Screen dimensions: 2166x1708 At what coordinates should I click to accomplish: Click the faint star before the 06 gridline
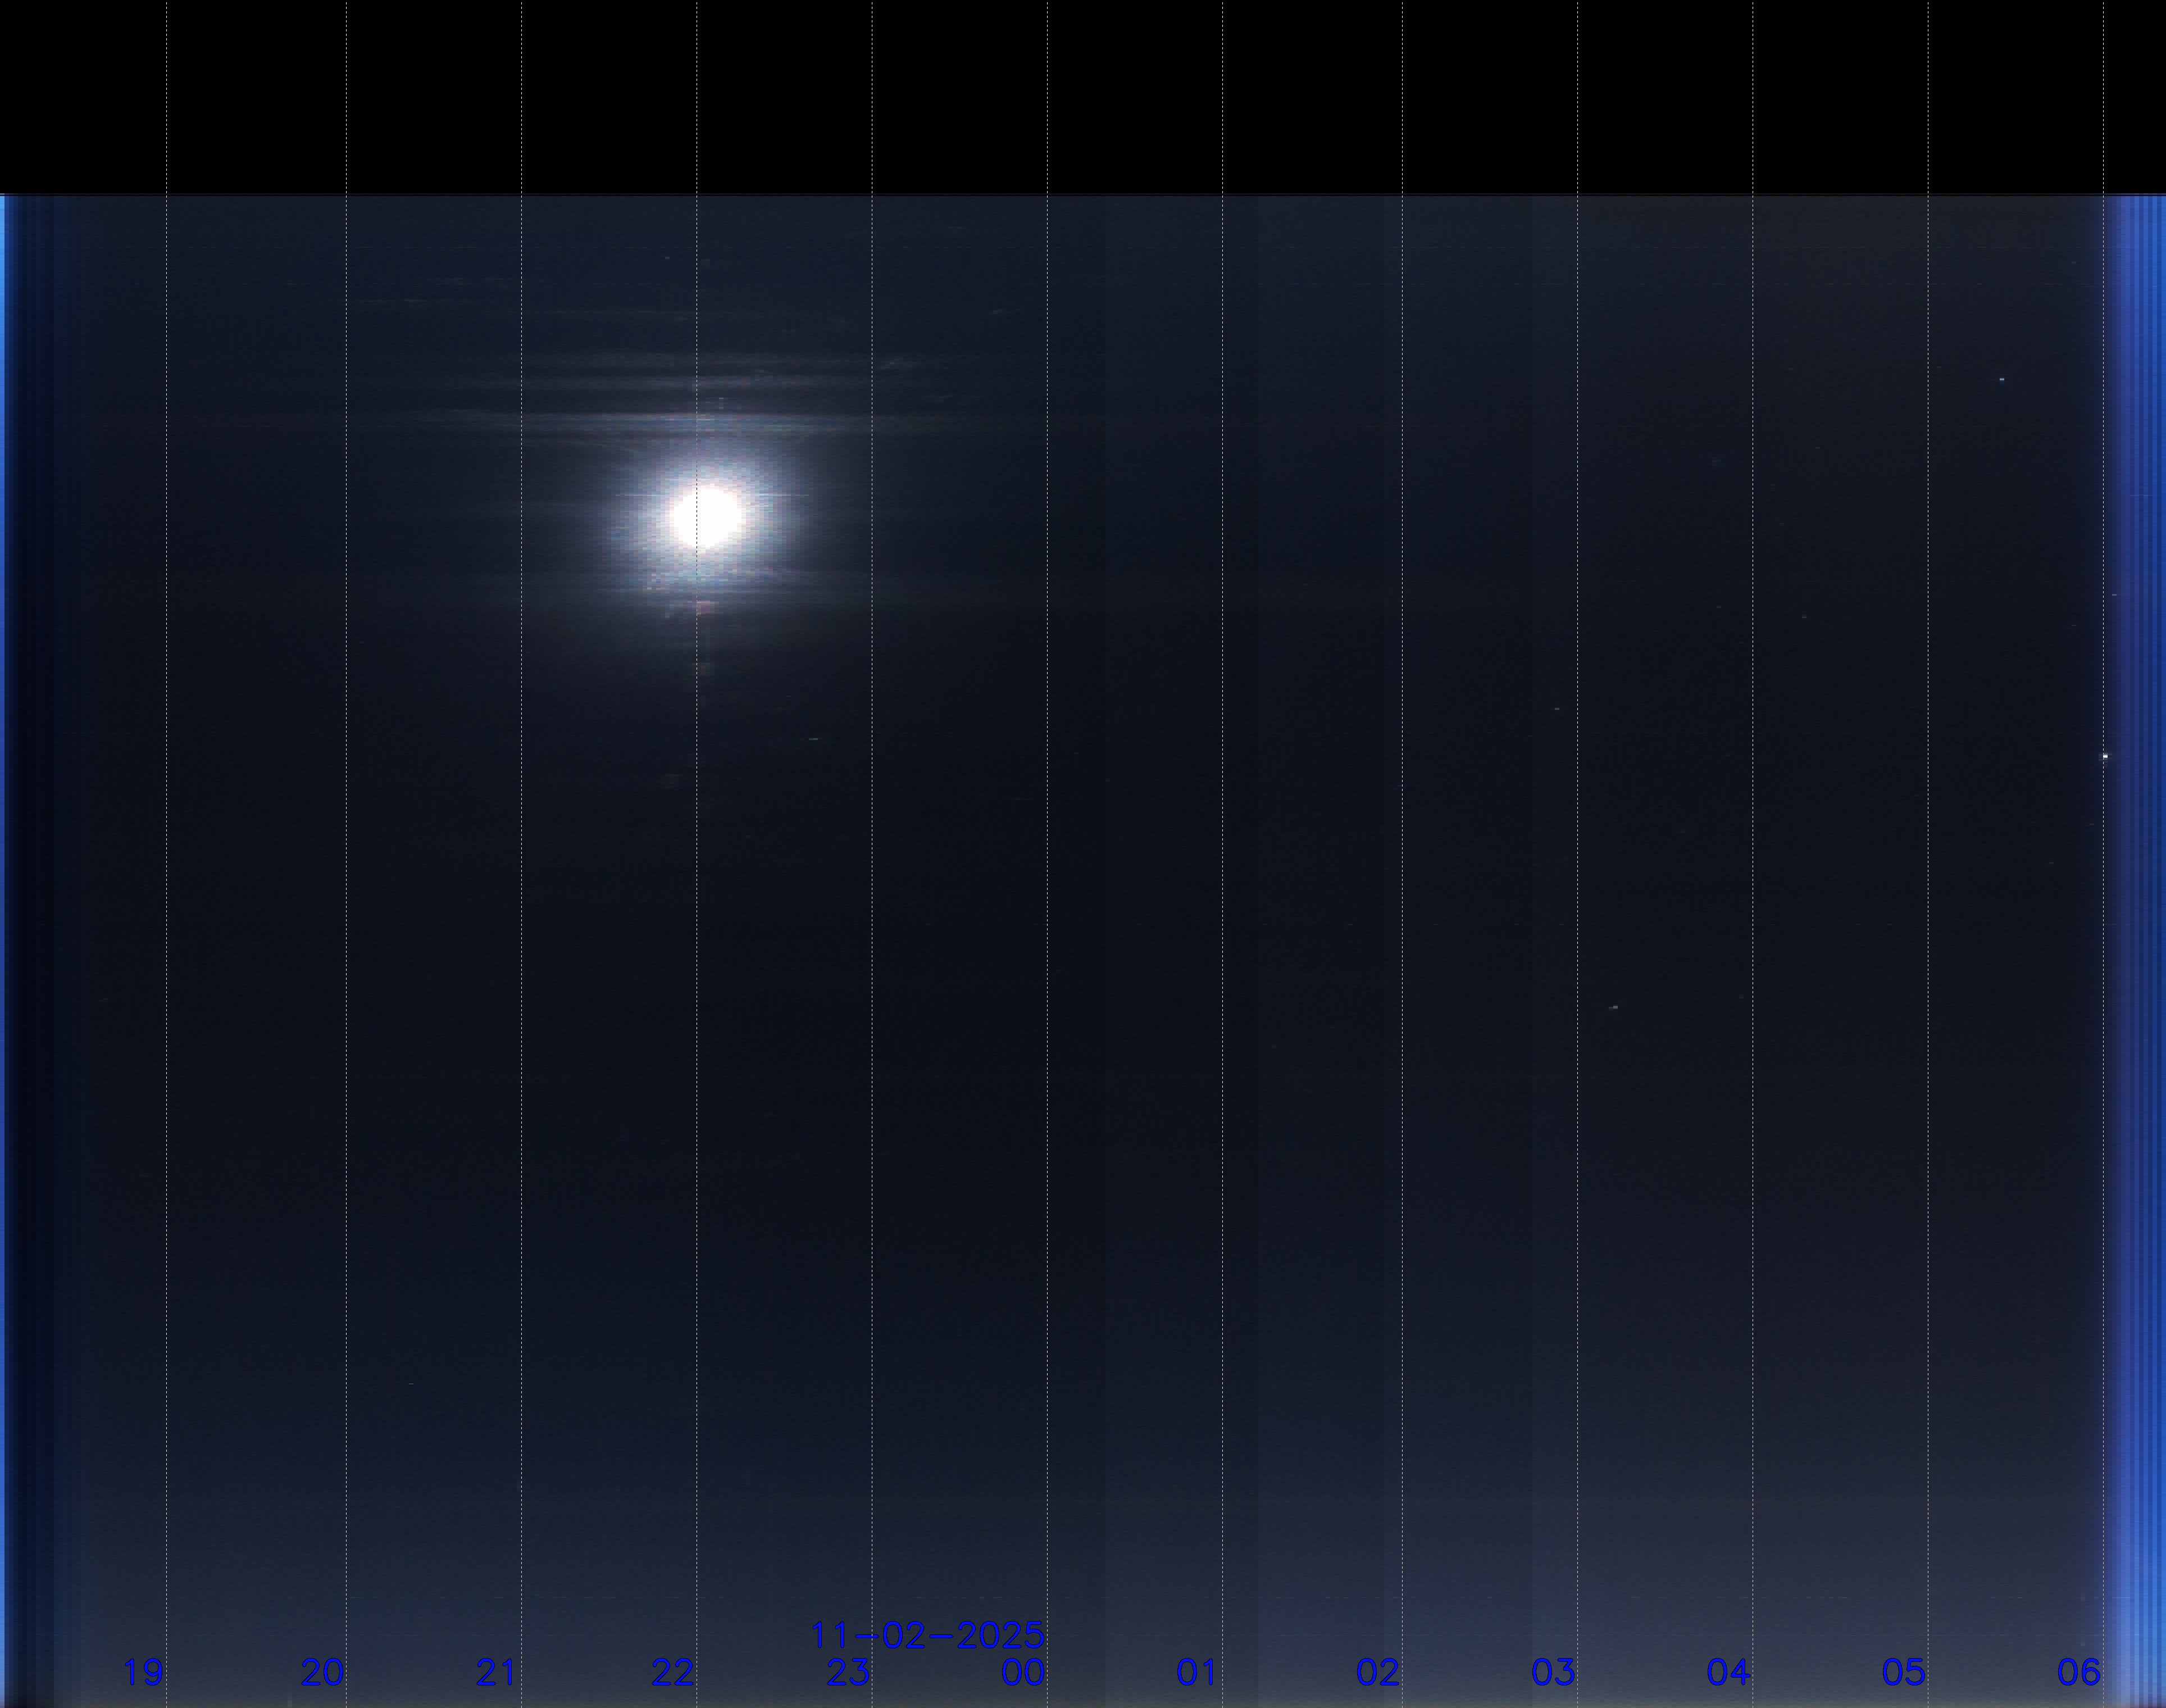coord(2001,380)
